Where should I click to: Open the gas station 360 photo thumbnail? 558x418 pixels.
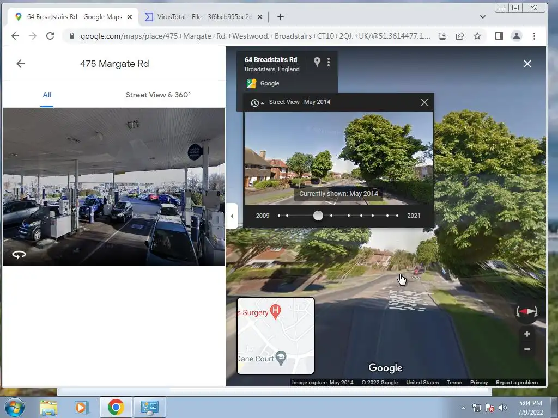click(114, 187)
